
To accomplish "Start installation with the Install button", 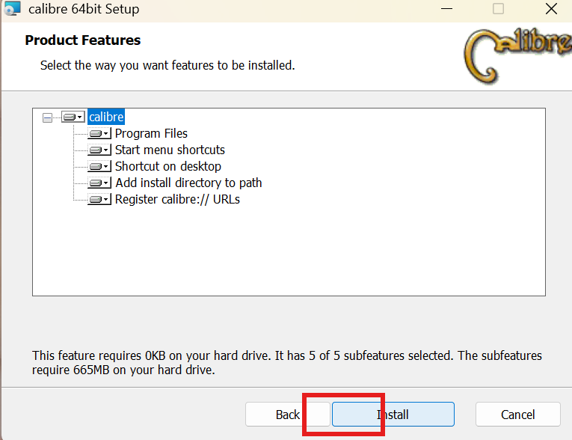I will click(393, 415).
